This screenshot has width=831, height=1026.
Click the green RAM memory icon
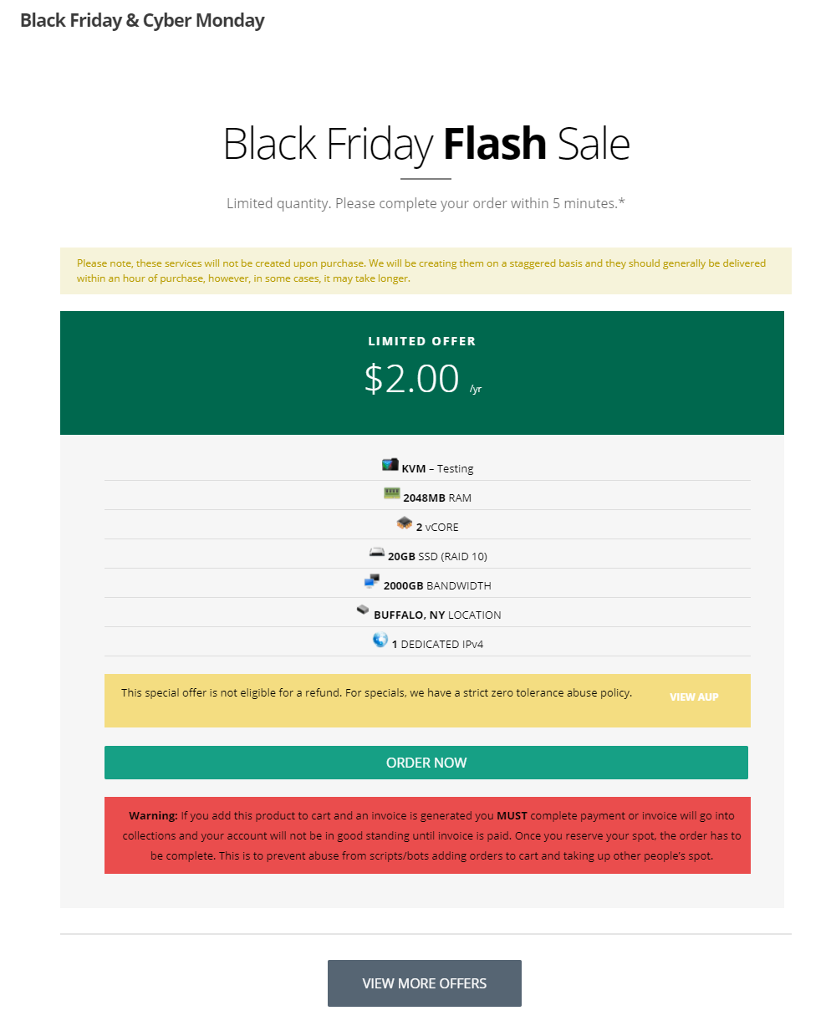(392, 494)
